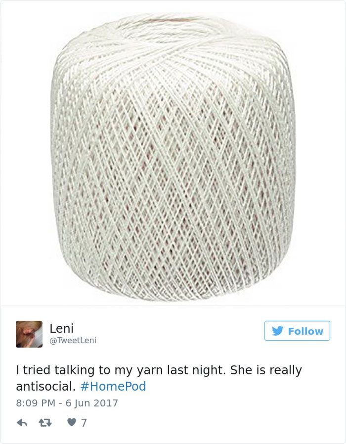Select the word antisocial in the tweet
This screenshot has height=444, width=346.
click(x=45, y=387)
